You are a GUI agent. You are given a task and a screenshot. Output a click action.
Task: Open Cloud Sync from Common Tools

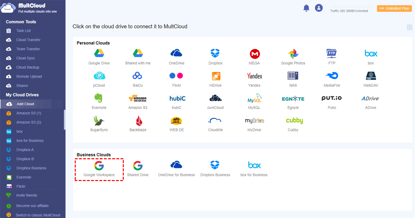[26, 58]
